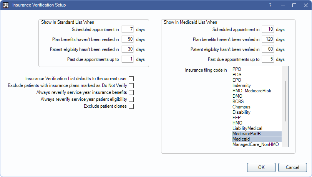Select PPO in insurance filing code list

pos(257,69)
